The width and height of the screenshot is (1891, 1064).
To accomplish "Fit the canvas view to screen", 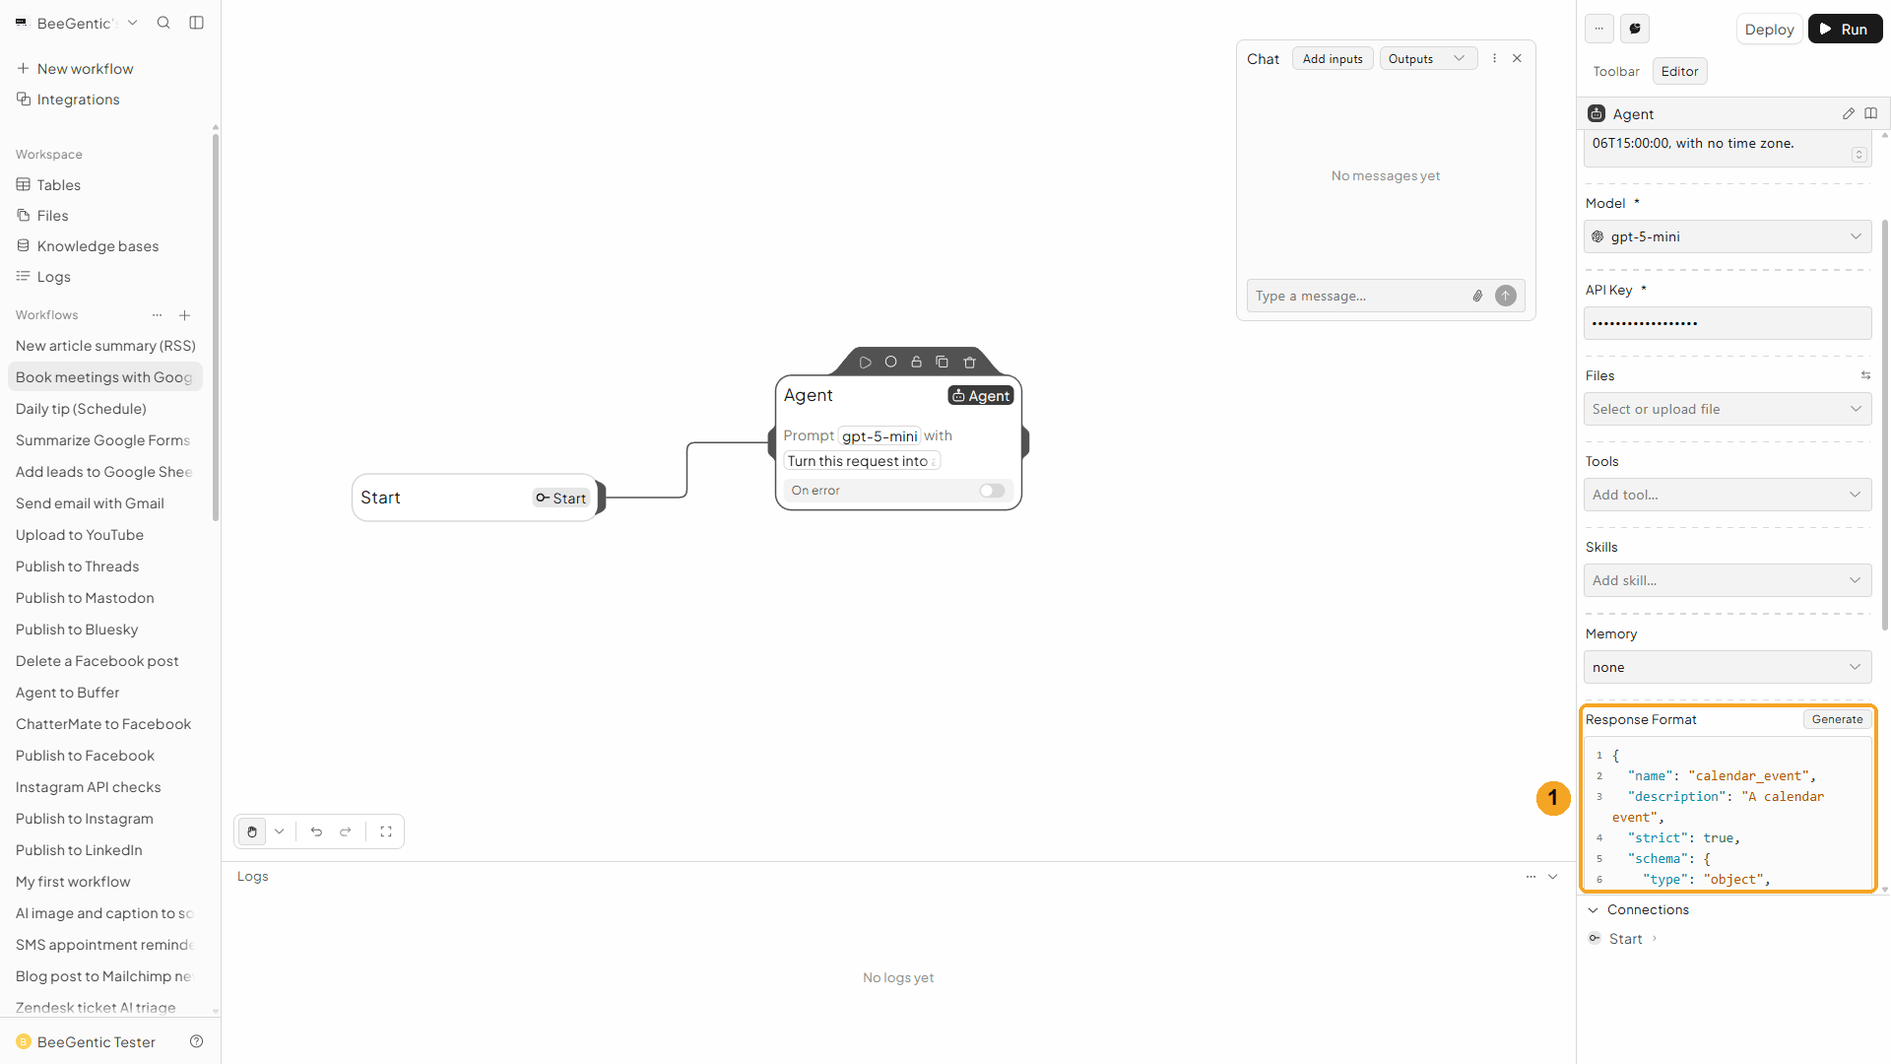I will pos(386,831).
